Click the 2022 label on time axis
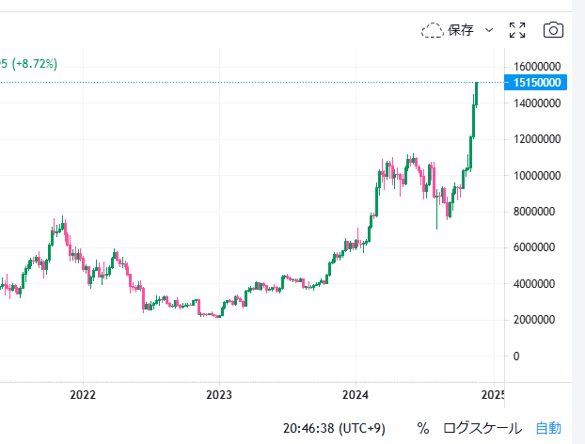 [83, 395]
